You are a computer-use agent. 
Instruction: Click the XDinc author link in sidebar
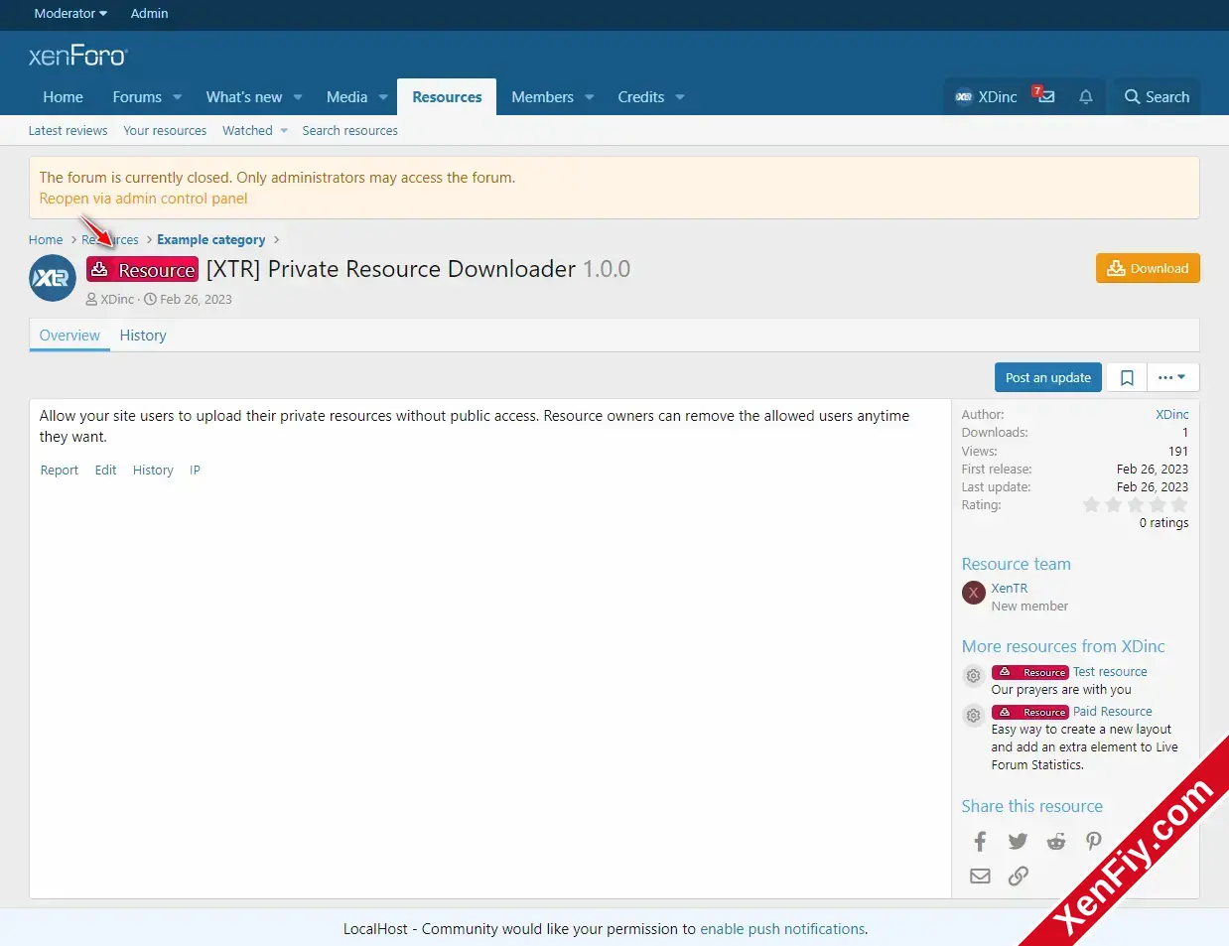pos(1172,415)
